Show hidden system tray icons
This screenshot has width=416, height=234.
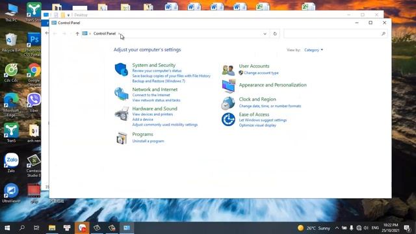pos(337,228)
